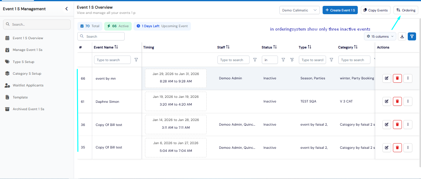Delete the event numbered 35
This screenshot has width=421, height=179.
397,148
